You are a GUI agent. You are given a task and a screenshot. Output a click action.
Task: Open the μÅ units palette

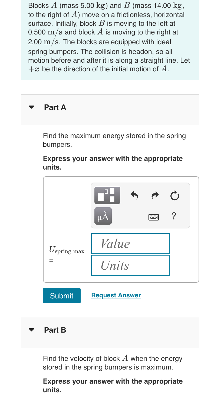click(x=103, y=216)
